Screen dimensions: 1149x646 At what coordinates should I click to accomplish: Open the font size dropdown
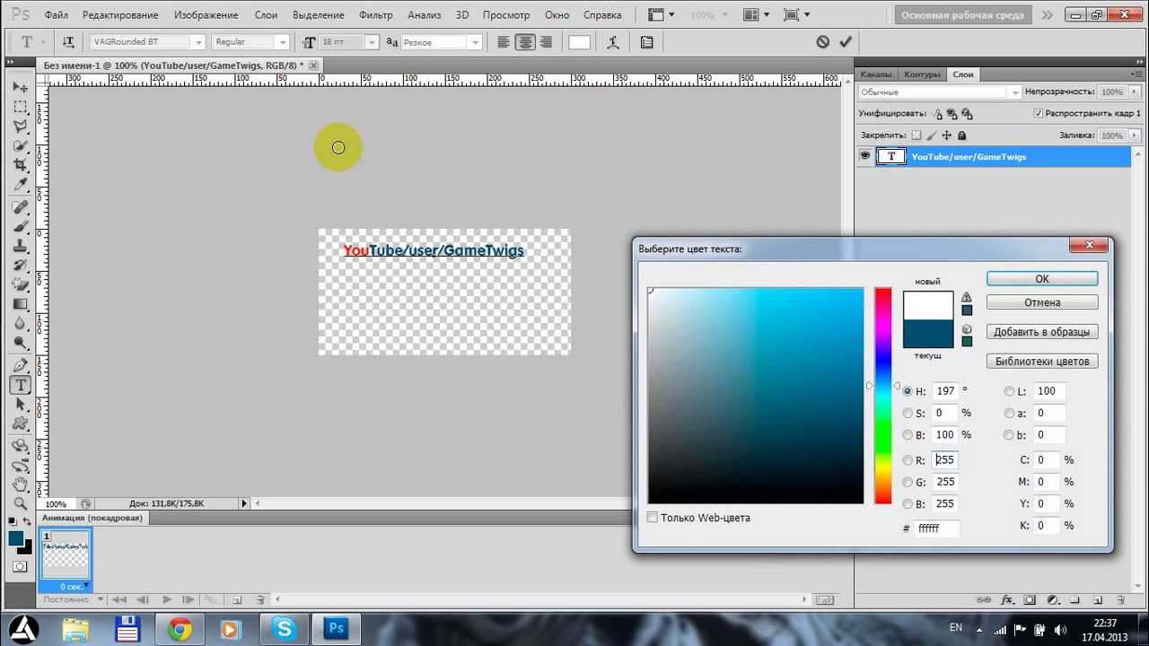point(371,42)
